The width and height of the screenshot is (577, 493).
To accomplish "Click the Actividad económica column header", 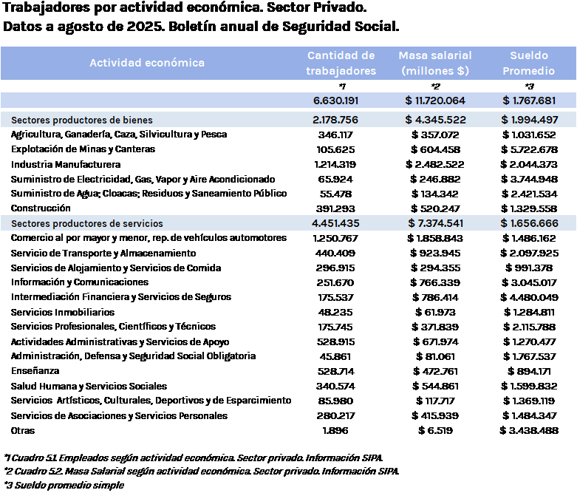I will 147,63.
